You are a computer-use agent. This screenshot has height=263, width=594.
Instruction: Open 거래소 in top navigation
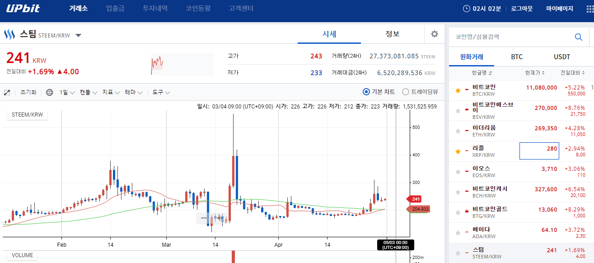point(78,9)
